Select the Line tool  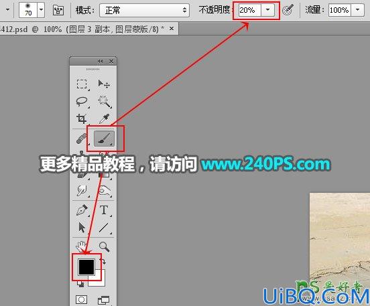pos(104,228)
